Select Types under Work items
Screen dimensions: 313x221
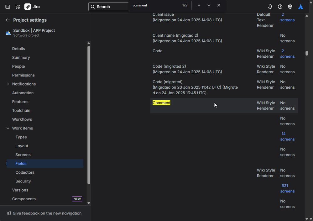click(21, 137)
